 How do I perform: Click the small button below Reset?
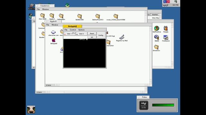pyautogui.click(x=92, y=37)
